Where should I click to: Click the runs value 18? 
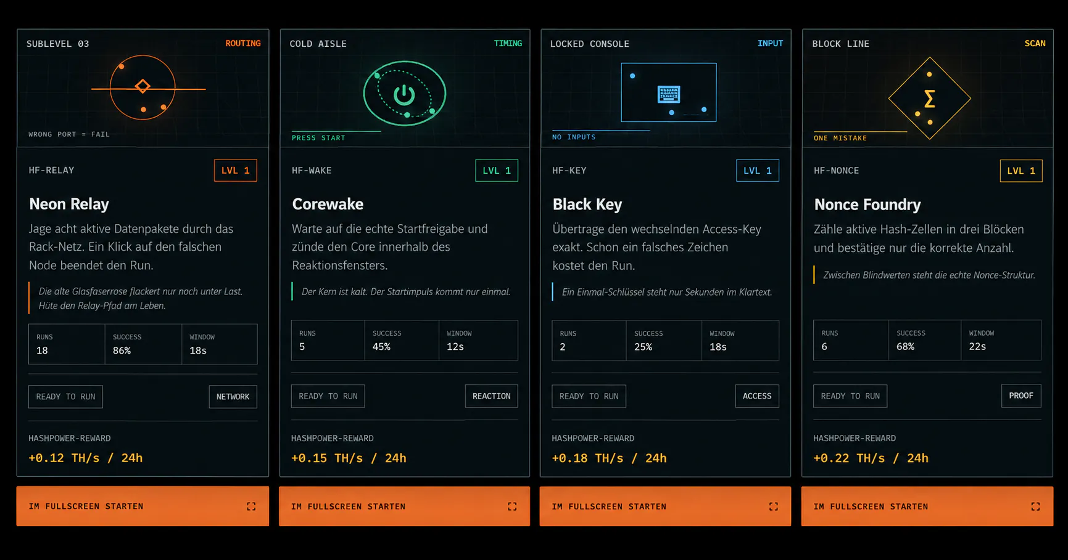(42, 351)
